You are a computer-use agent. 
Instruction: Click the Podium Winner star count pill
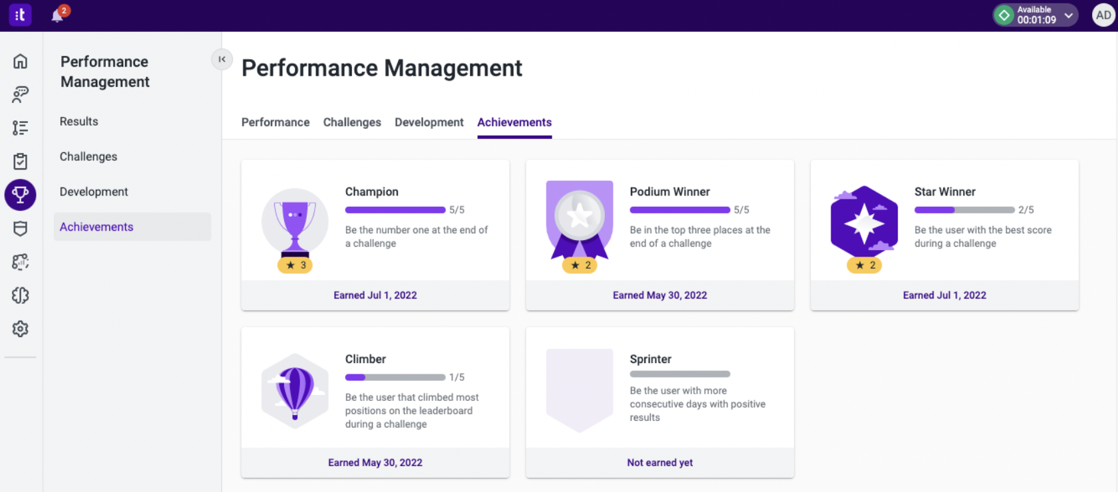point(580,265)
